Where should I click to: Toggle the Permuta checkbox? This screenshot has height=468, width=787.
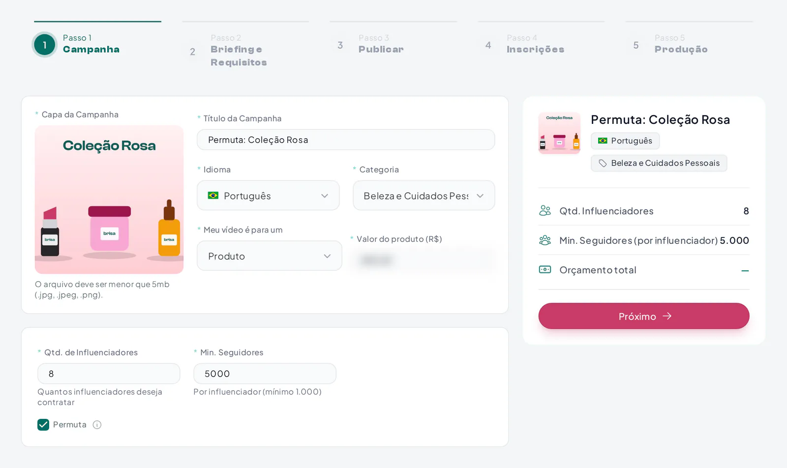43,425
